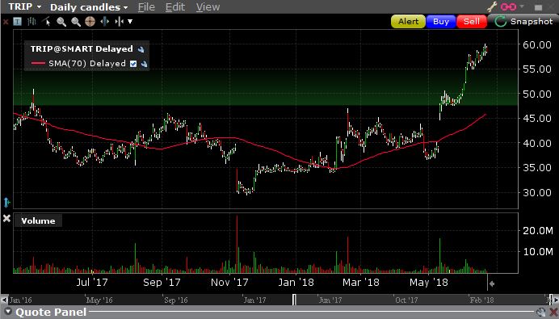The width and height of the screenshot is (559, 319).
Task: Click Feb '18 on the timeline scrollbar
Action: (481, 300)
